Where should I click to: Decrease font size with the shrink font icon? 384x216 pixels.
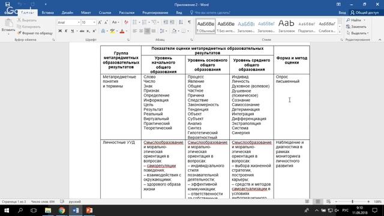(106, 22)
